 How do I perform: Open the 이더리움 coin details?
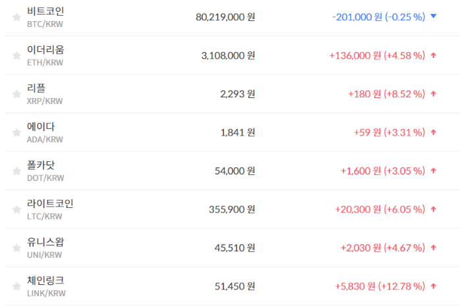point(45,50)
